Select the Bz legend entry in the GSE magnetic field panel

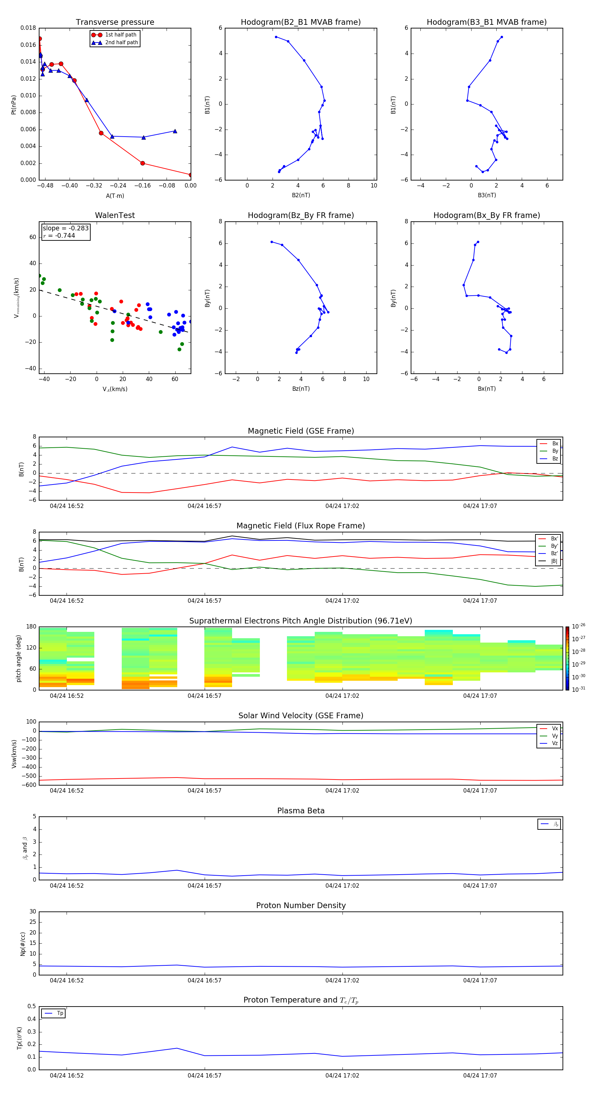point(549,458)
